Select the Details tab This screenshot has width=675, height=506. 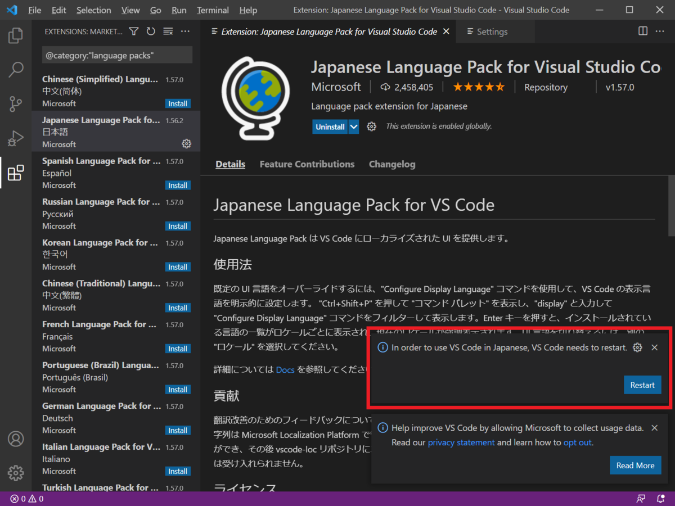pos(231,164)
